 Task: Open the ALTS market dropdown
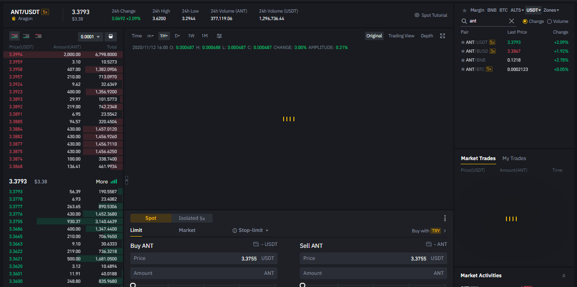point(517,10)
